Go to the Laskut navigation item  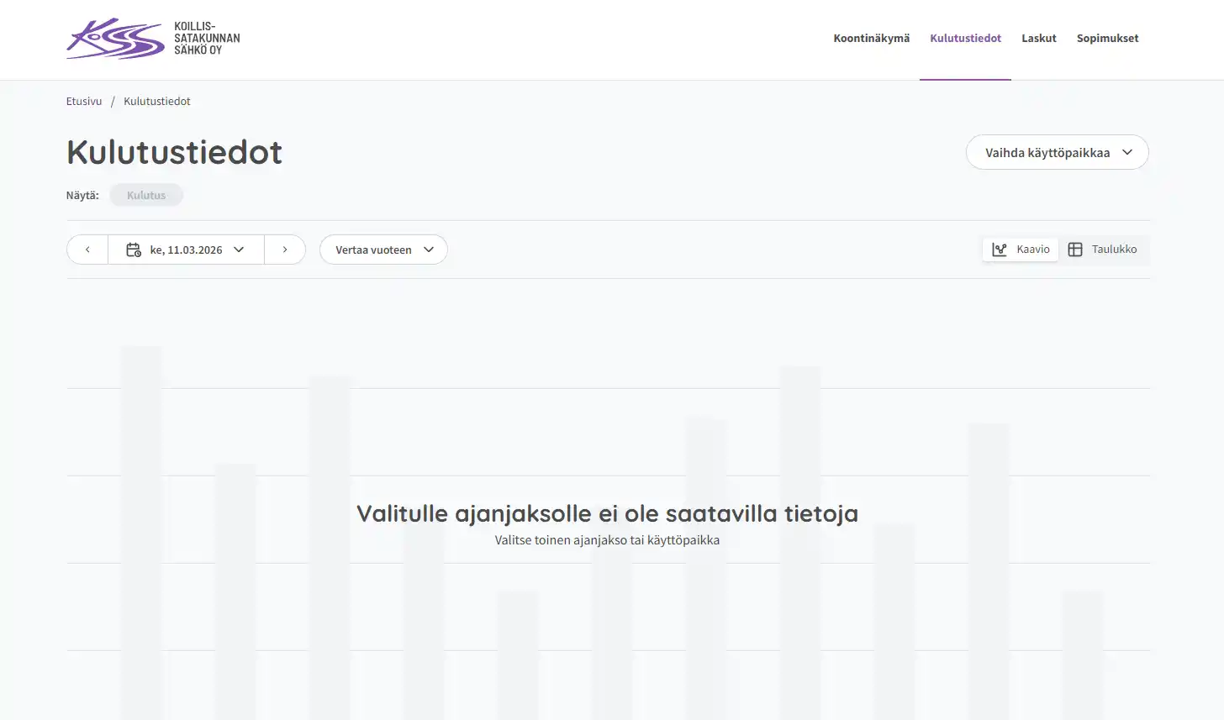(1038, 38)
